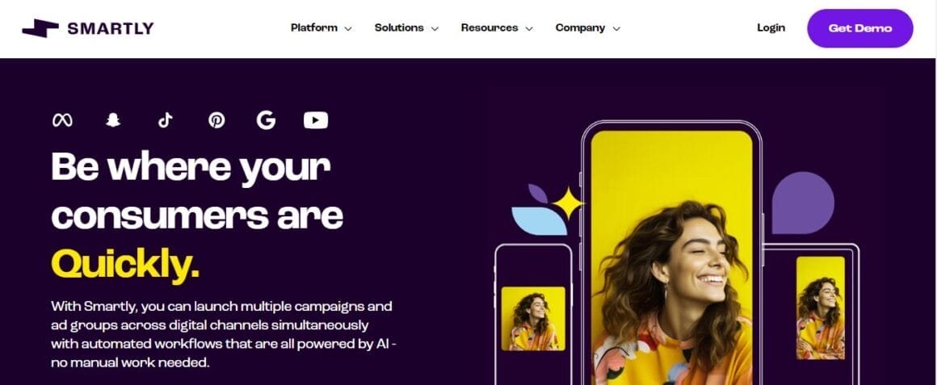937x385 pixels.
Task: Expand the Company dropdown chevron
Action: (x=616, y=28)
